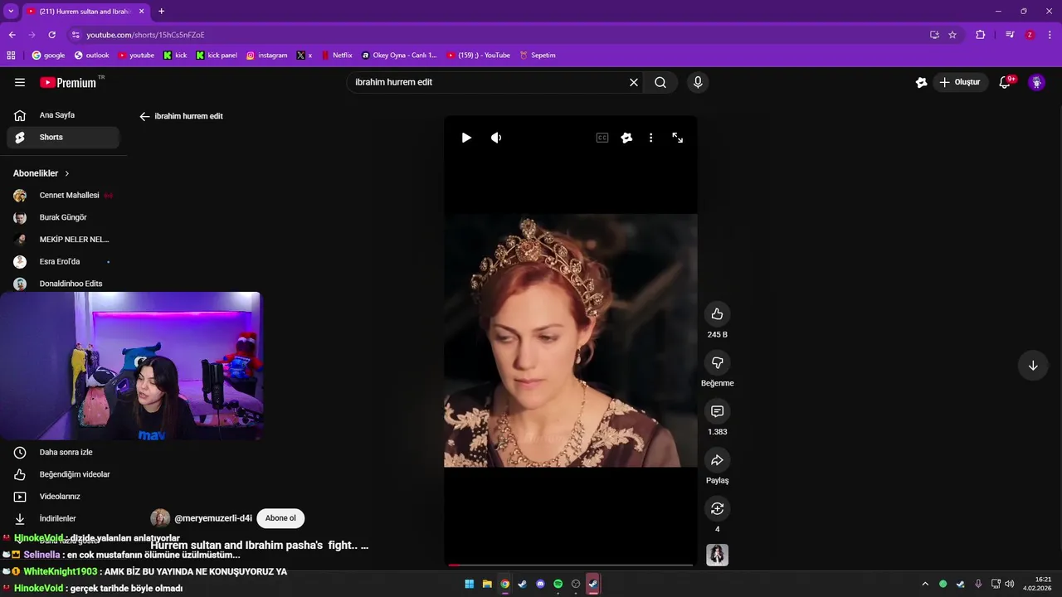Submit search with magnifier button
1062x597 pixels.
[x=660, y=82]
